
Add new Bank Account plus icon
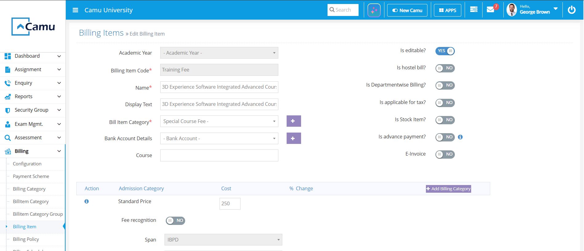tap(293, 138)
